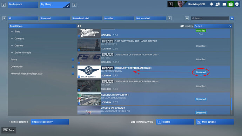Expand the Category filter section
242x136 pixels.
(42, 39)
